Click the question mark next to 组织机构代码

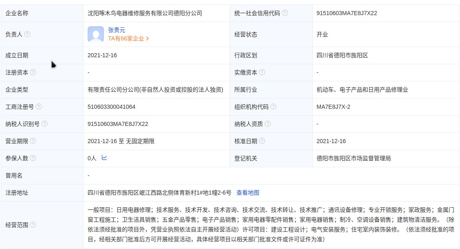pyautogui.click(x=273, y=107)
